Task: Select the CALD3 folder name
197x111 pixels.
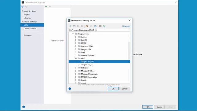Action: coord(84,40)
